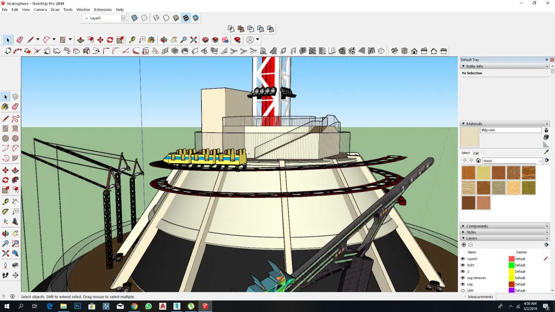Click the Dashes column header in Layers

point(522,252)
